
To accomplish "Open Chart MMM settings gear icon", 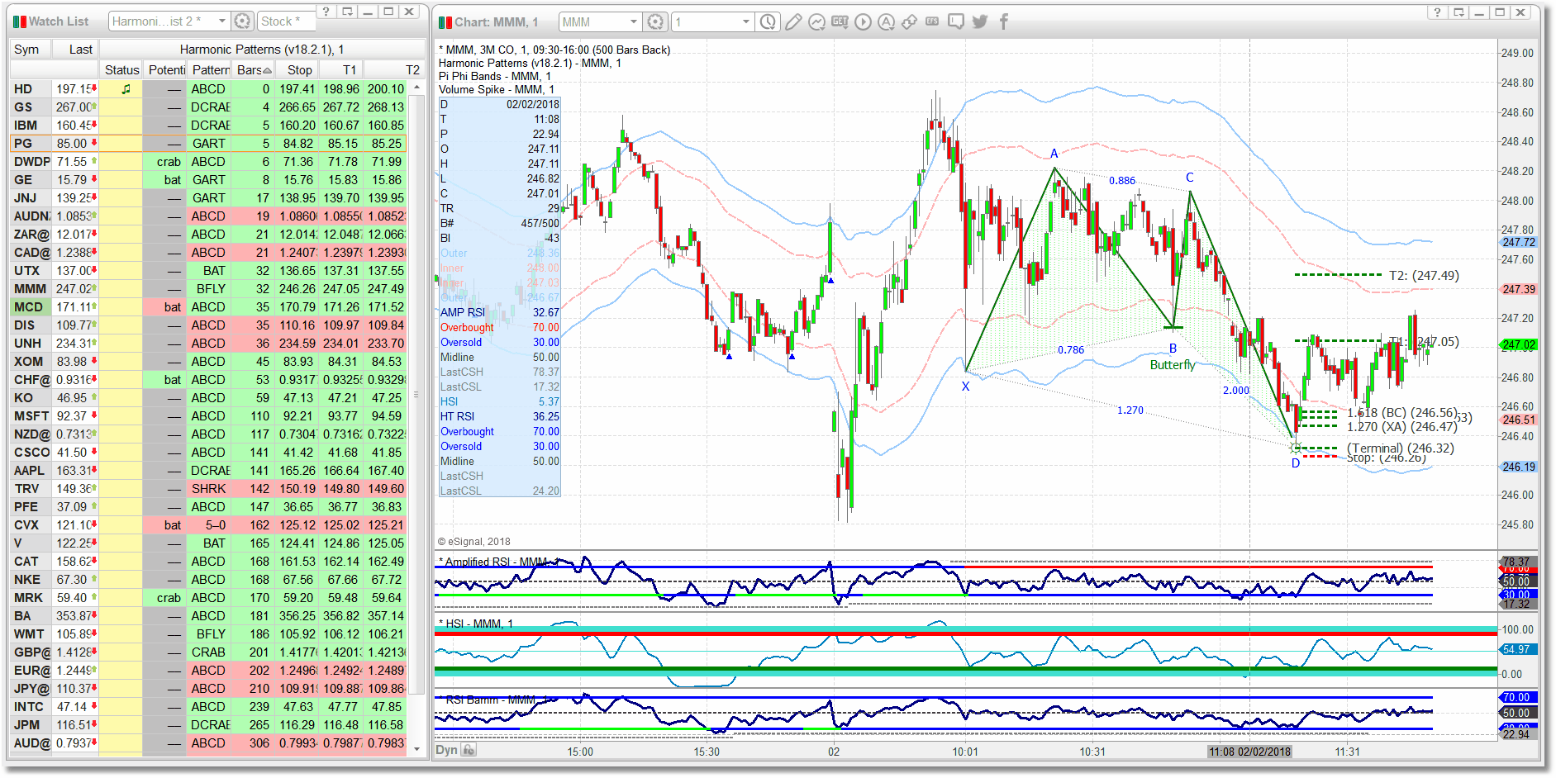I will (x=655, y=22).
